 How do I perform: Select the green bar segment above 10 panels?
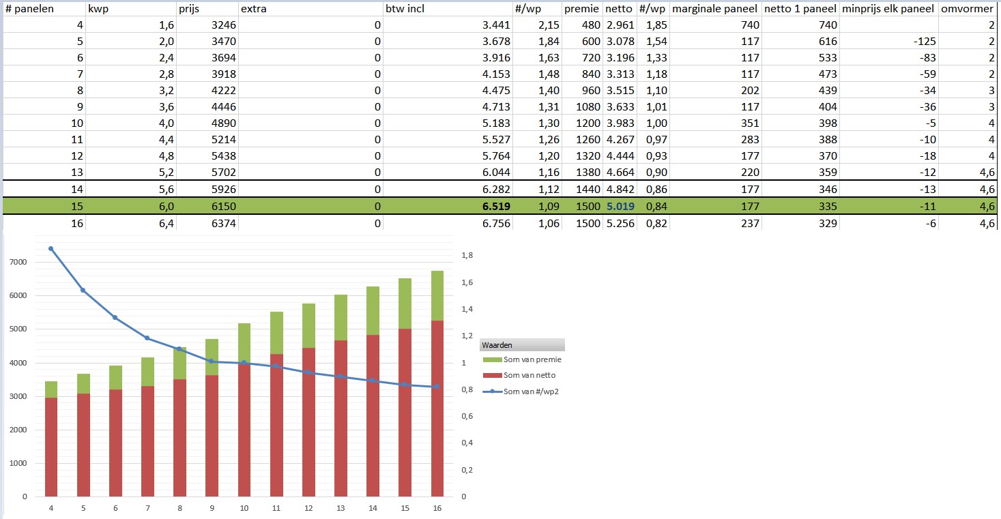[x=244, y=343]
